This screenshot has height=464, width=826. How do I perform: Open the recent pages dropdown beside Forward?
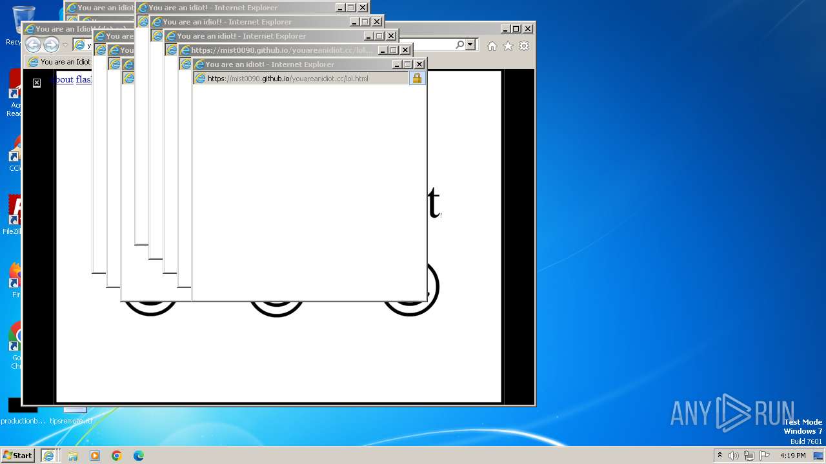tap(65, 45)
